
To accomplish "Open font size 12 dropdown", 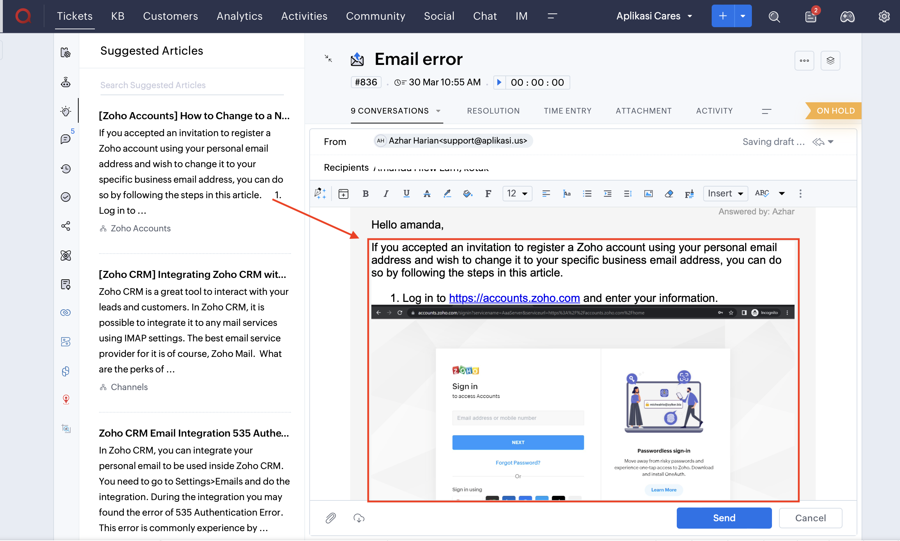I will coord(517,194).
